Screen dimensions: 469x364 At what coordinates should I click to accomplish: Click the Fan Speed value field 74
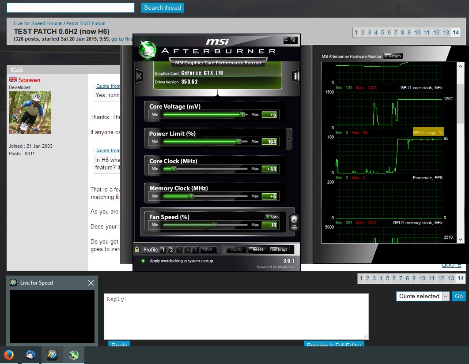[269, 225]
